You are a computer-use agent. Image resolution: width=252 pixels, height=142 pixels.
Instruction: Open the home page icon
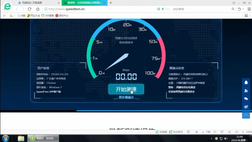pyautogui.click(x=38, y=9)
